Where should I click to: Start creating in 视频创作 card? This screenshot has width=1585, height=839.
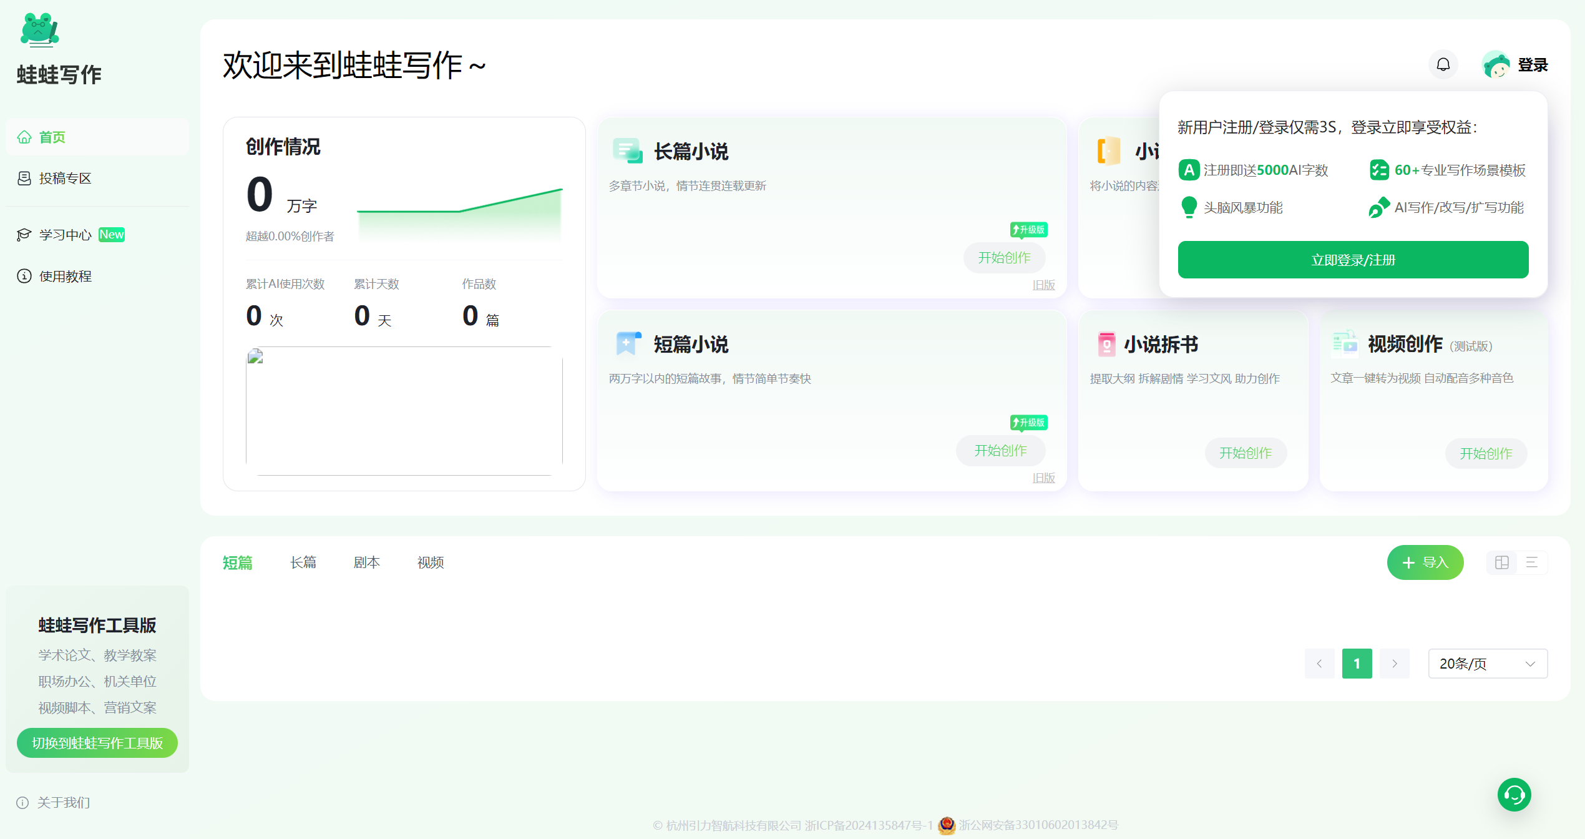1486,454
